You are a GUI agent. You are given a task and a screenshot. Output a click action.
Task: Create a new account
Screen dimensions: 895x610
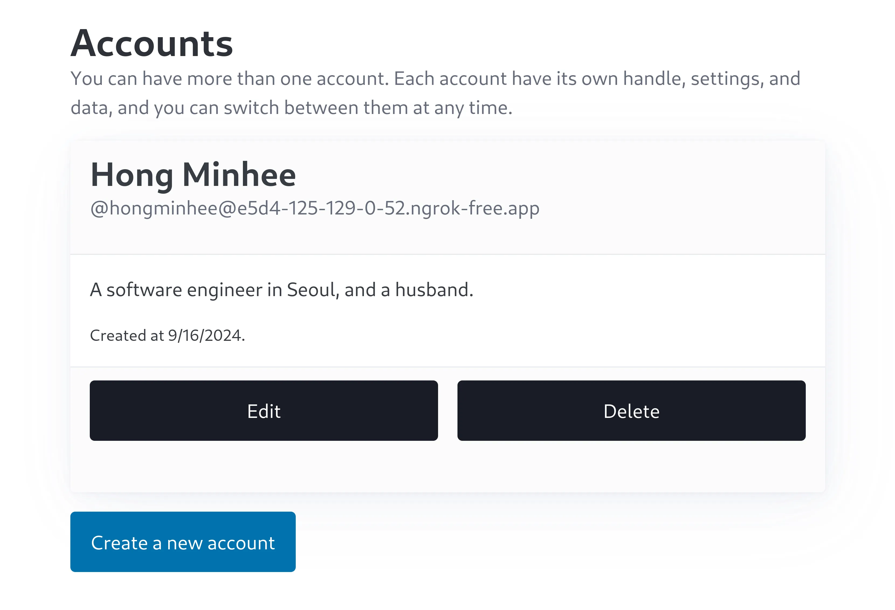point(183,542)
